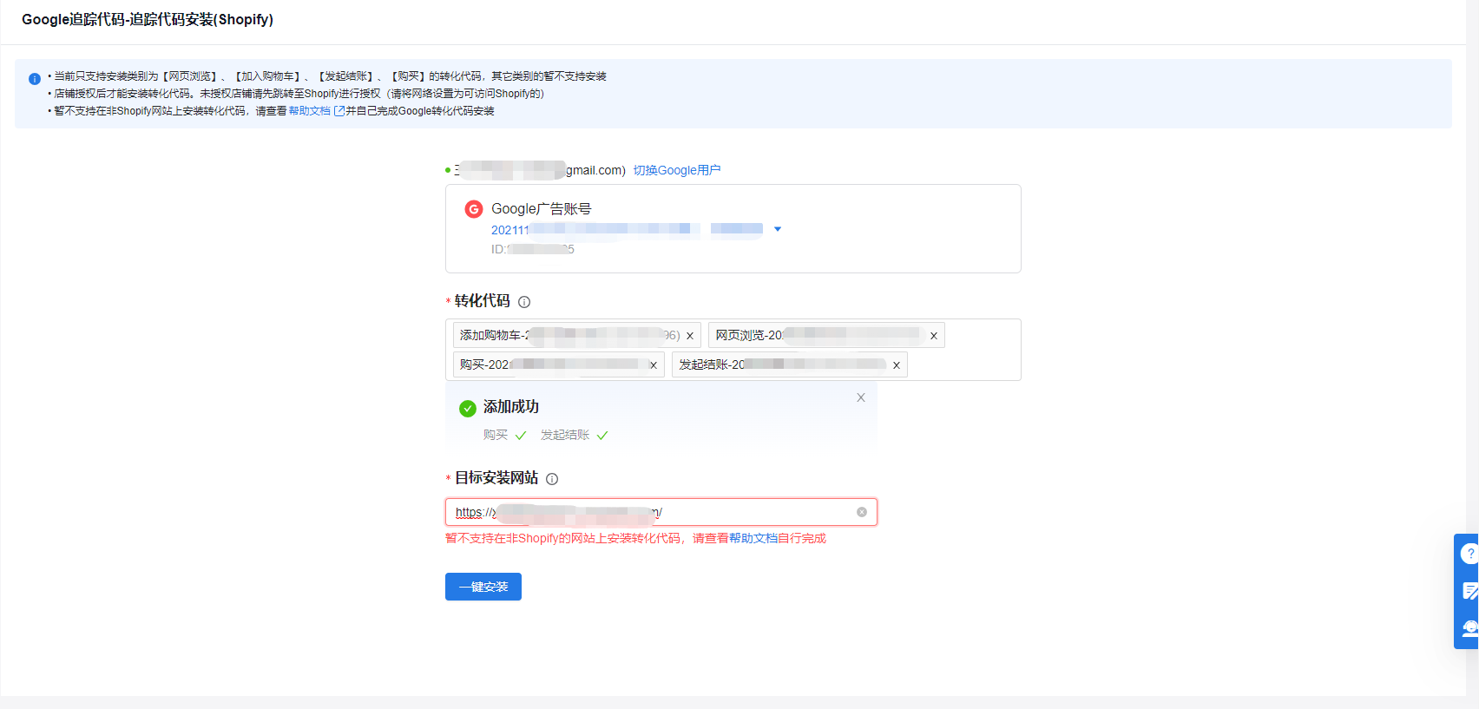This screenshot has height=709, width=1479.
Task: Open the 帮助文档 link in the red error message
Action: tap(753, 538)
